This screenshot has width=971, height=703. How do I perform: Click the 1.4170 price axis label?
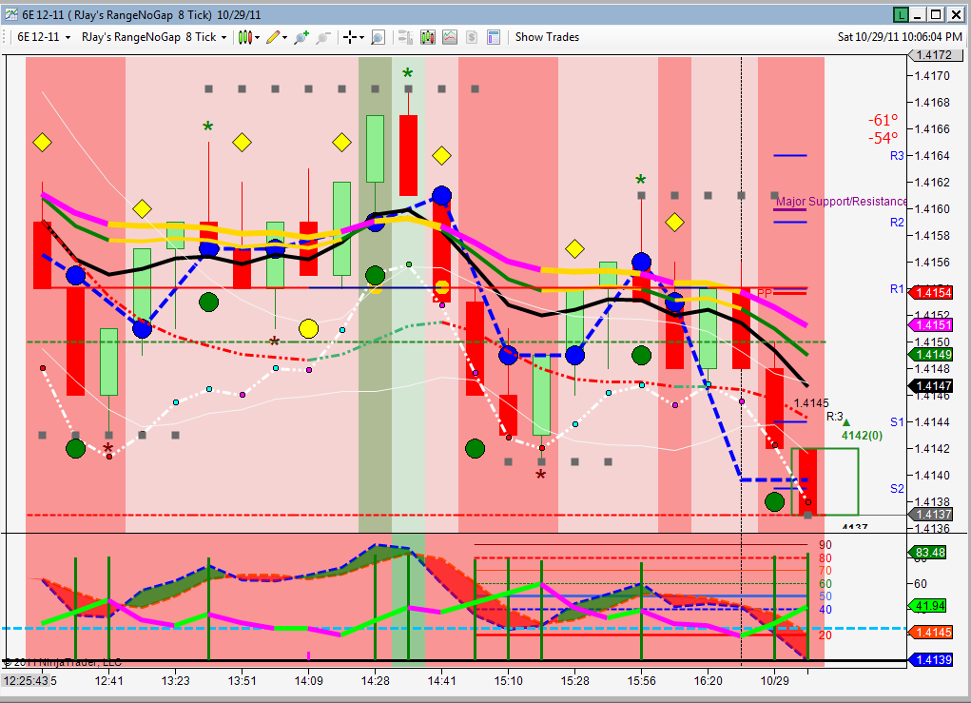(x=933, y=75)
